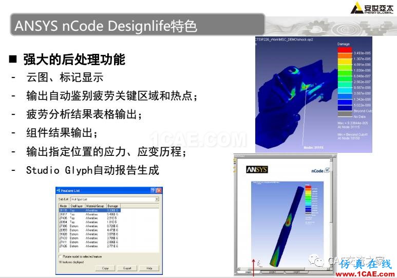Click the Export button

click(x=127, y=268)
